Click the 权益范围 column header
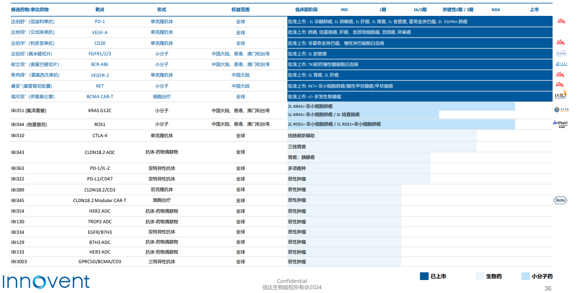This screenshot has height=293, width=579. coord(240,10)
